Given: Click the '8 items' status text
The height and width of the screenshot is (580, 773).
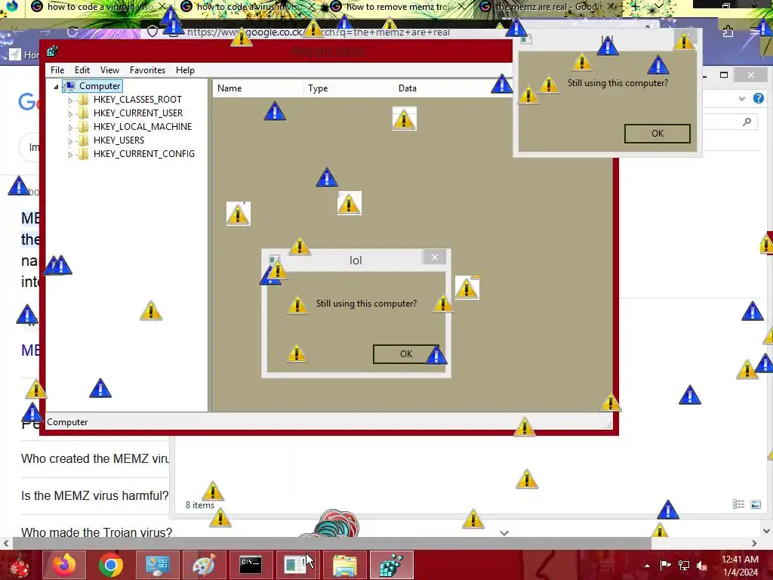Looking at the screenshot, I should click(199, 505).
